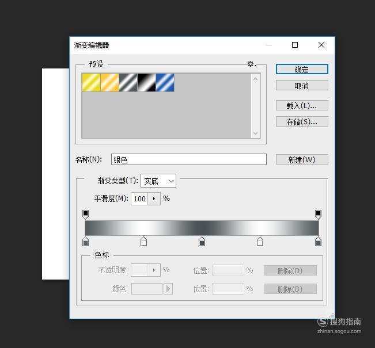Click on the silver gradient preview bar
The width and height of the screenshot is (375, 348).
202,228
